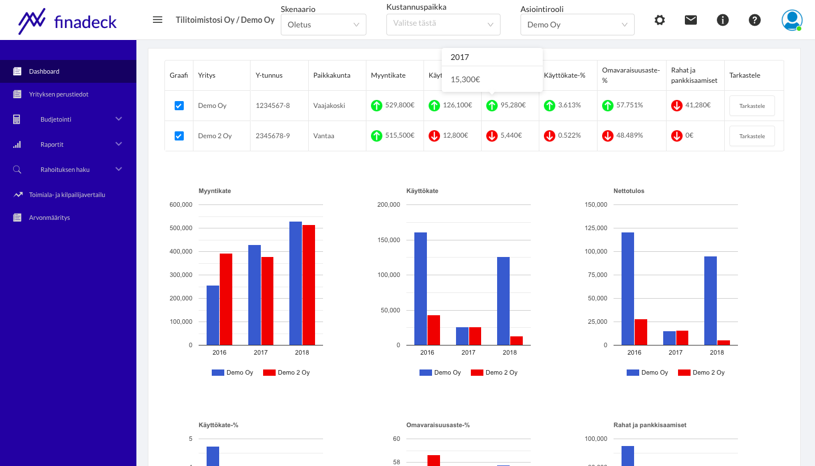Click Demo 2 Oy red legend swatch in Käyttökate
The width and height of the screenshot is (815, 466).
tap(477, 372)
